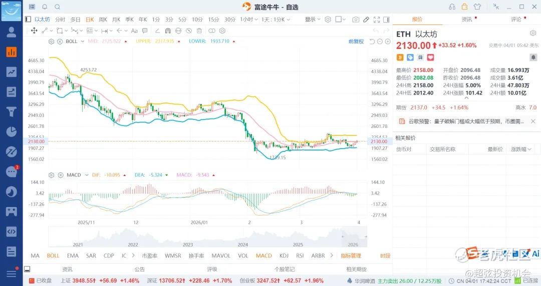Add ETH to favorites with heart icon
The width and height of the screenshot is (541, 286).
point(430,57)
